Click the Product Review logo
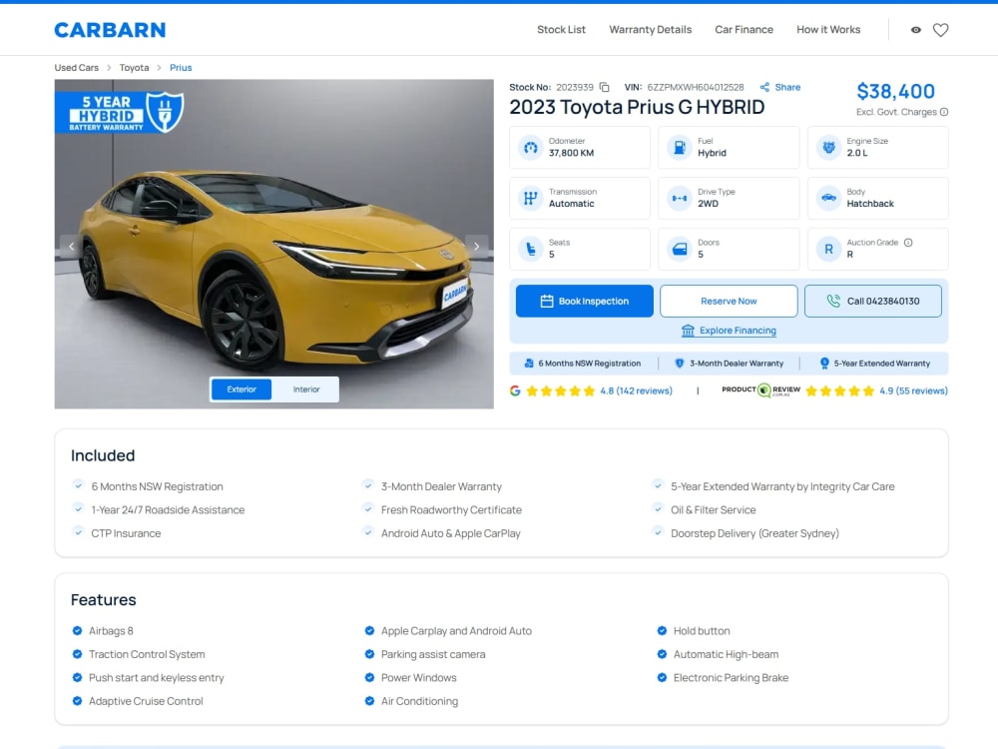This screenshot has width=998, height=749. (760, 390)
